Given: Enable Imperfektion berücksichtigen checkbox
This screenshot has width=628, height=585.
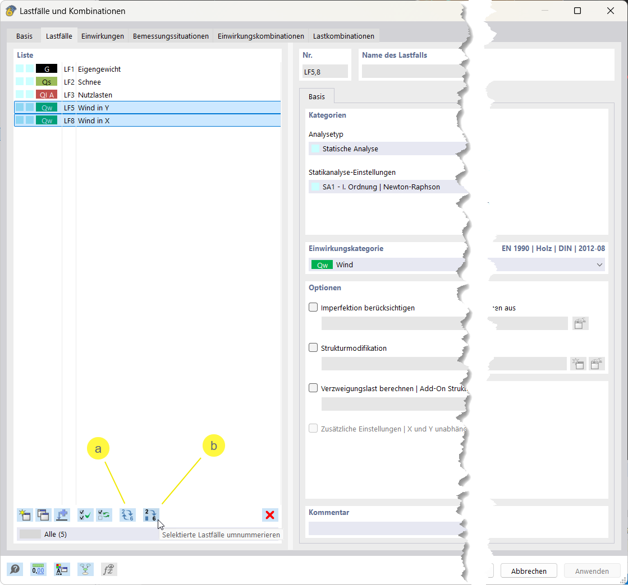Looking at the screenshot, I should (x=313, y=307).
